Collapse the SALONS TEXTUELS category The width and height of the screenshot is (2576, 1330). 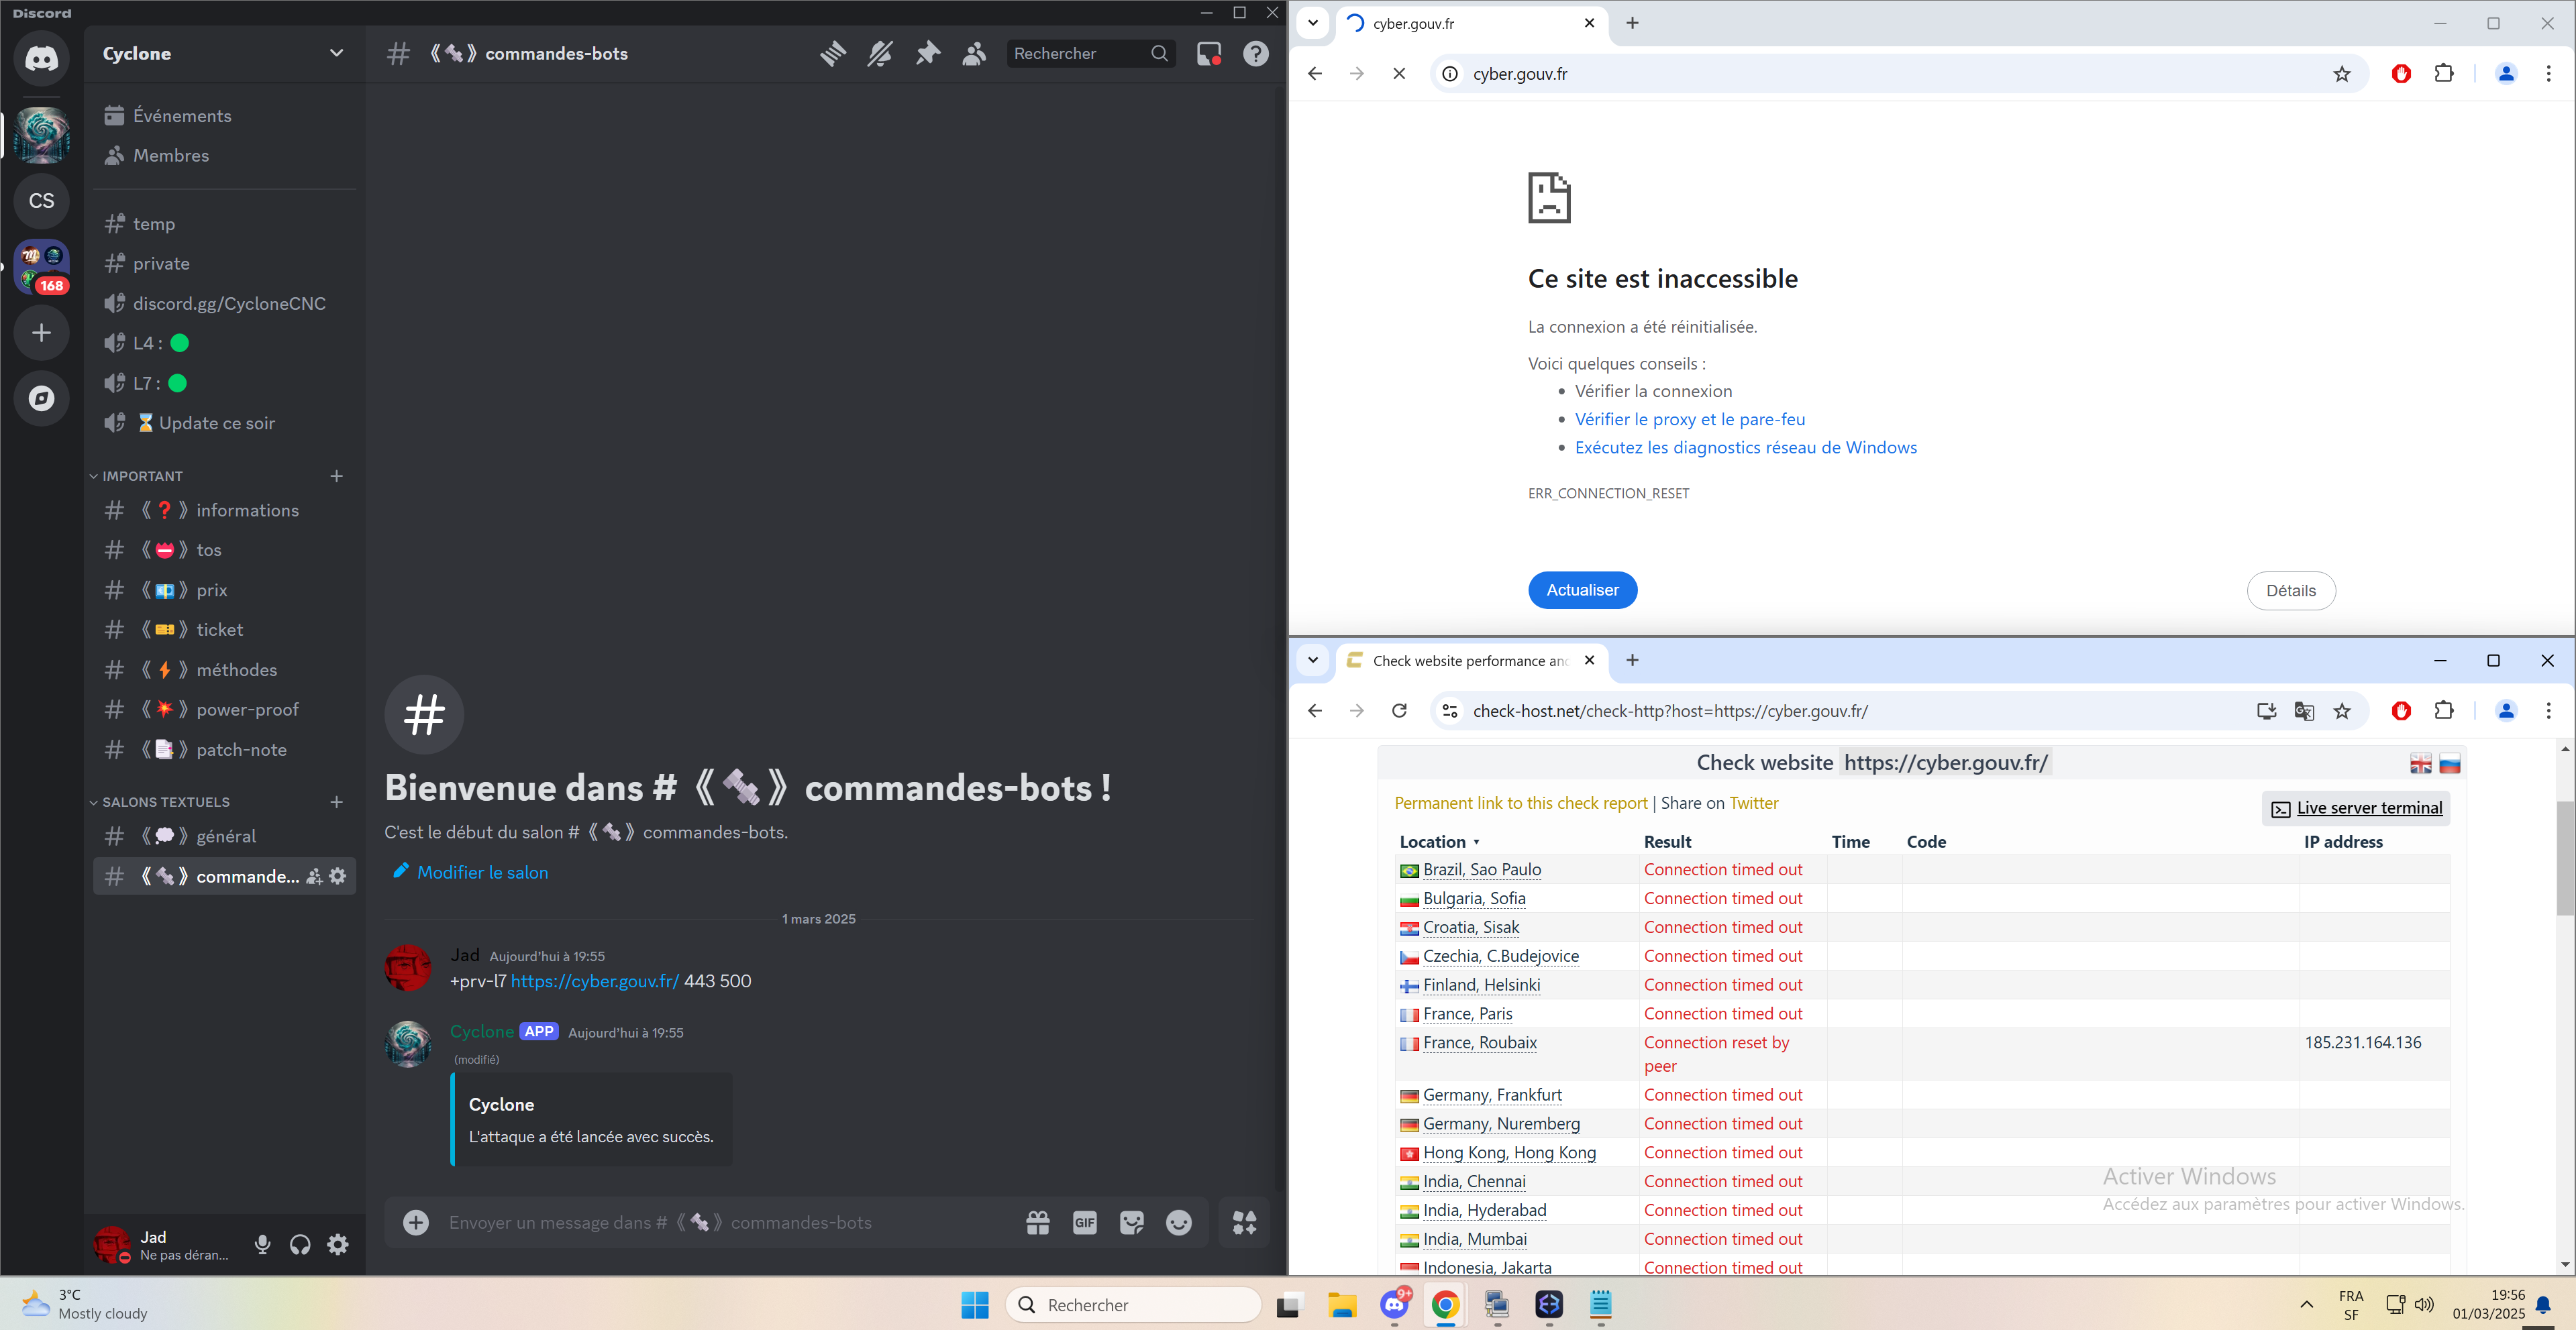(x=165, y=802)
